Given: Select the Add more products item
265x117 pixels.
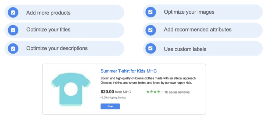Looking at the screenshot, I should tap(48, 13).
